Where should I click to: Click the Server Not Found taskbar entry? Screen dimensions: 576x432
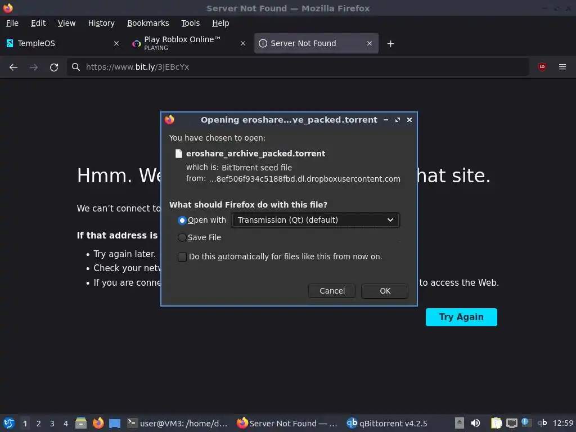click(287, 423)
